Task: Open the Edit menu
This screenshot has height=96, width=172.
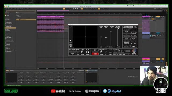Action: click(17, 5)
